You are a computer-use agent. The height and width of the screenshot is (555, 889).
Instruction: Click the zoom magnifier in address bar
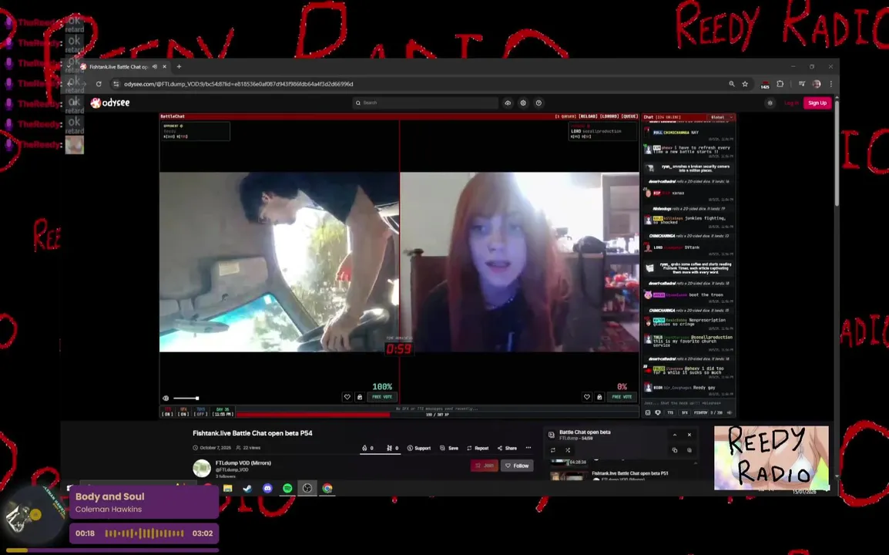pyautogui.click(x=731, y=84)
